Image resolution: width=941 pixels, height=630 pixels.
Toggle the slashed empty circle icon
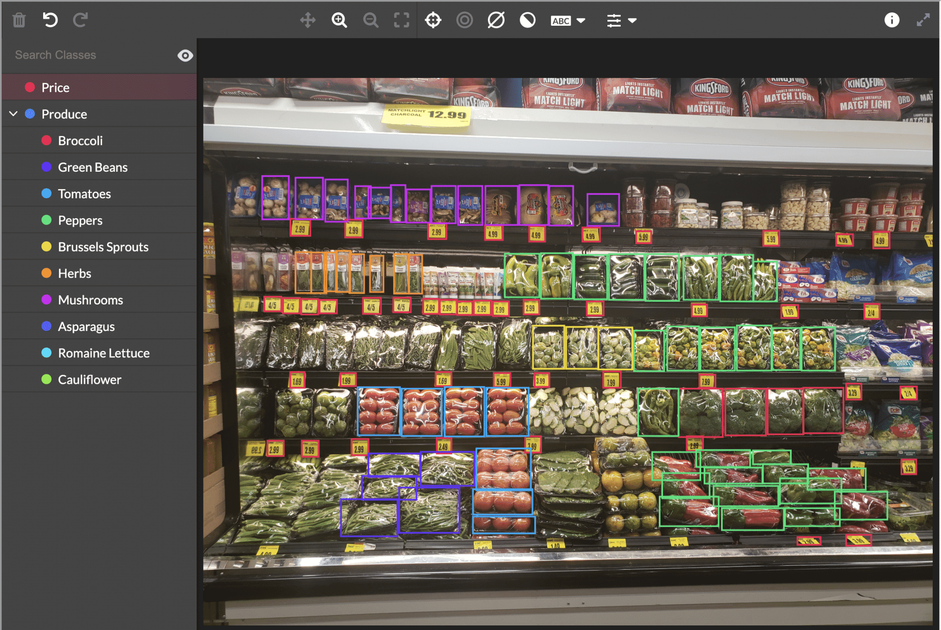pos(496,20)
